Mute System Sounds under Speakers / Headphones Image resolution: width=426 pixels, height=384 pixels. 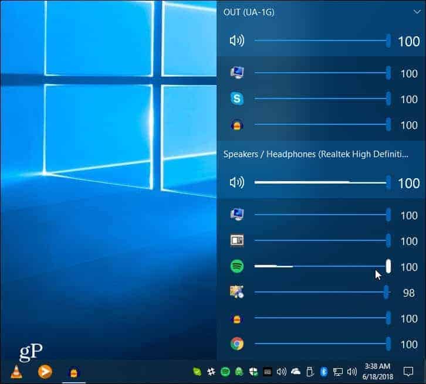[x=237, y=215]
